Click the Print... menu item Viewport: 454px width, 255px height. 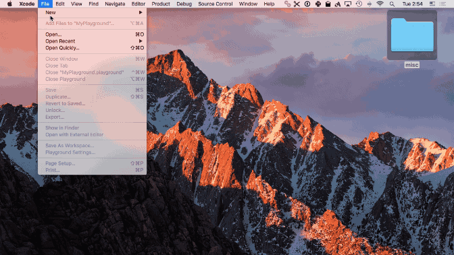point(92,170)
